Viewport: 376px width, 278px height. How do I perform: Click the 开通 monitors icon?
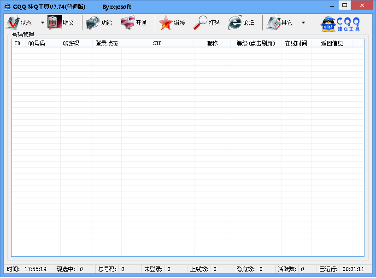point(128,23)
